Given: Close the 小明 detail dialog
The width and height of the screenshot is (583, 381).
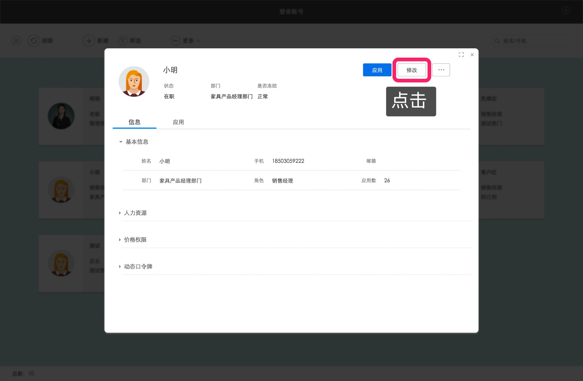Looking at the screenshot, I should (472, 55).
